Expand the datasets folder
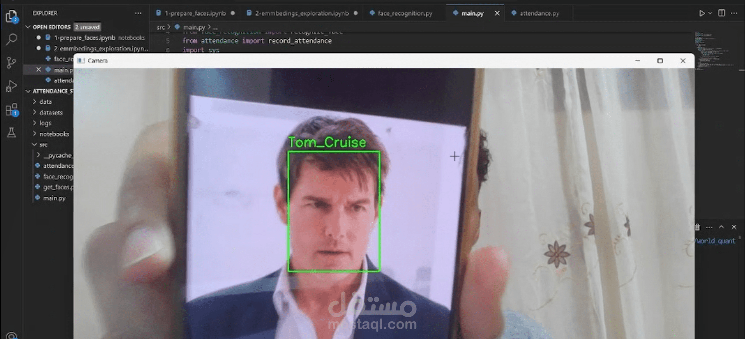Screen dimensions: 745x339 click(x=51, y=112)
